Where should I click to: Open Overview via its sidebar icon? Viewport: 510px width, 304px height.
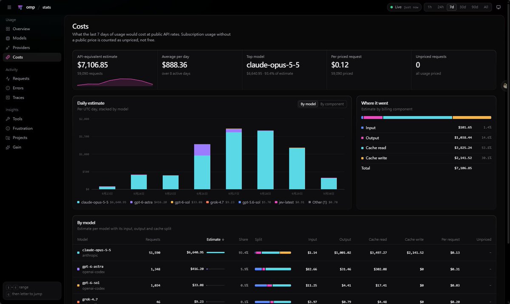(8, 29)
